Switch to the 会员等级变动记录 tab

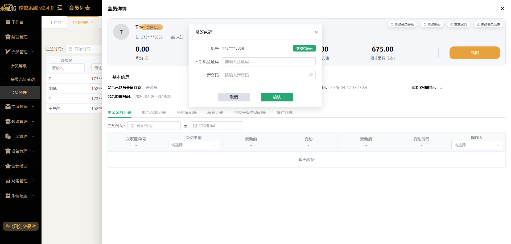tap(250, 113)
